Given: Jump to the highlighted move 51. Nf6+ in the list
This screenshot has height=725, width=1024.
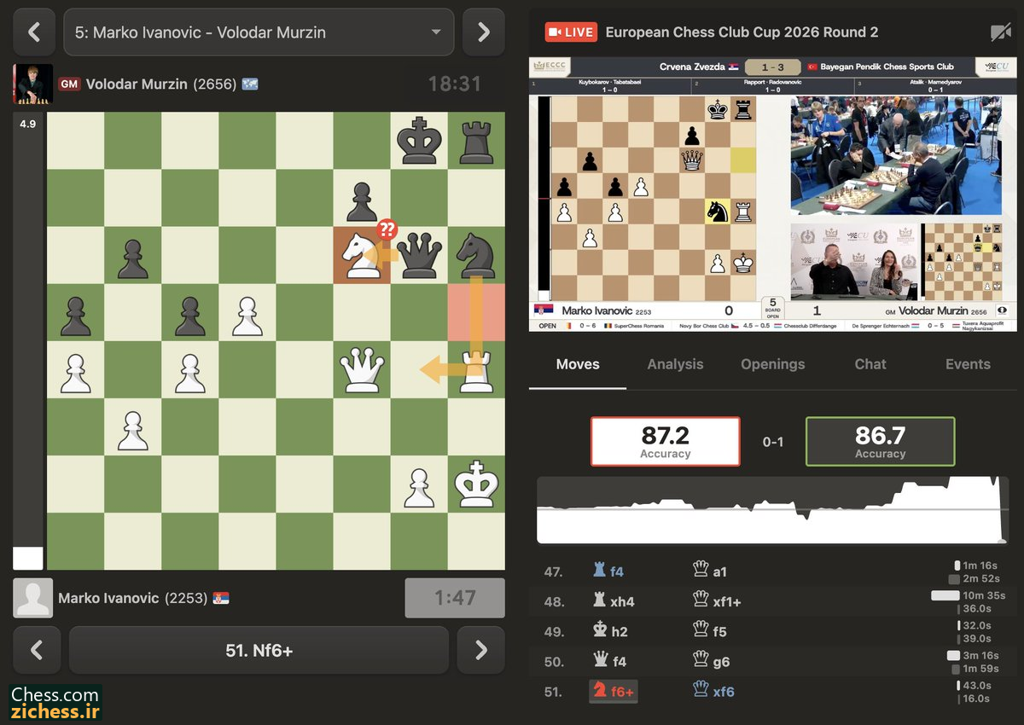Looking at the screenshot, I should (612, 692).
